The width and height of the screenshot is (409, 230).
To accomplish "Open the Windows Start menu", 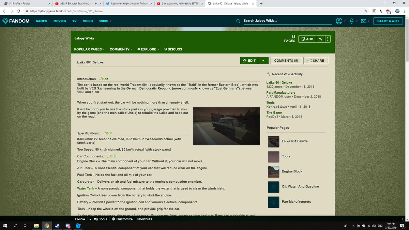I will click(x=5, y=226).
